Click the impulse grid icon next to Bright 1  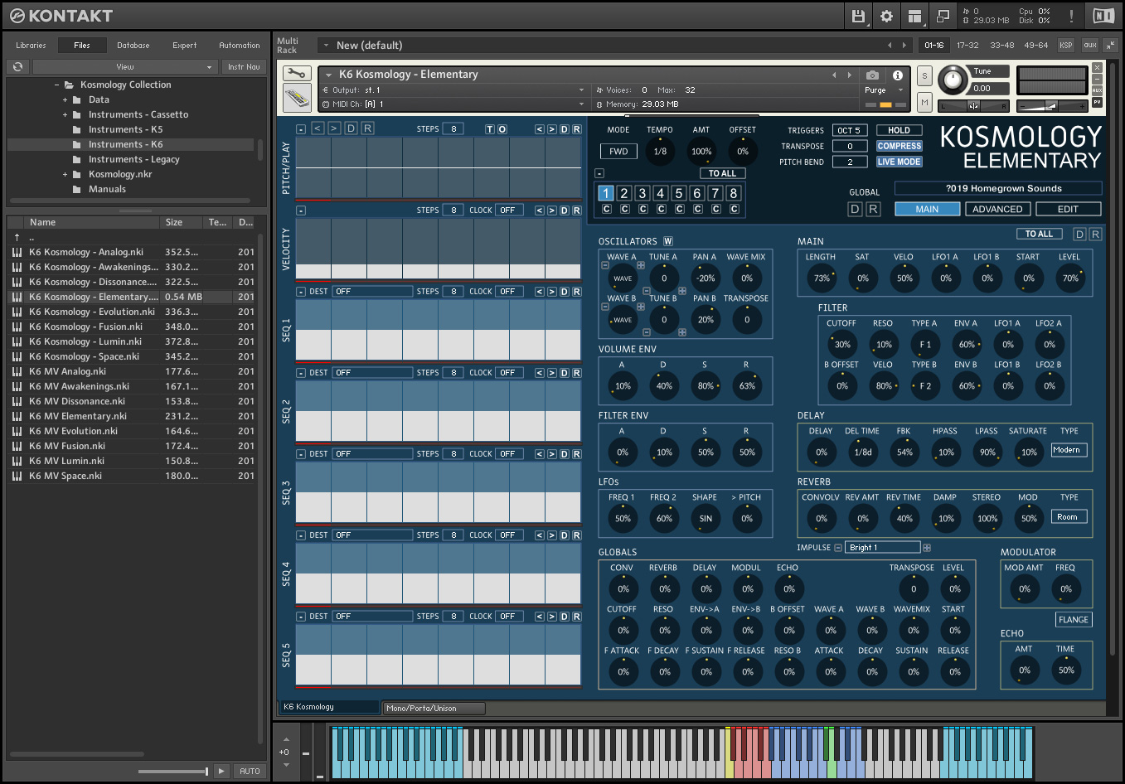click(x=927, y=548)
